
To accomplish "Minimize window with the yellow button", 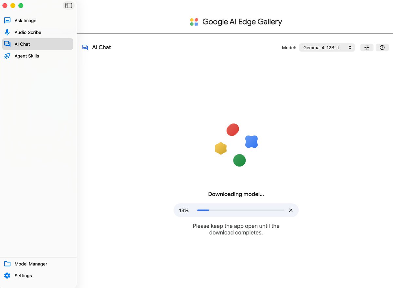I will [x=13, y=6].
